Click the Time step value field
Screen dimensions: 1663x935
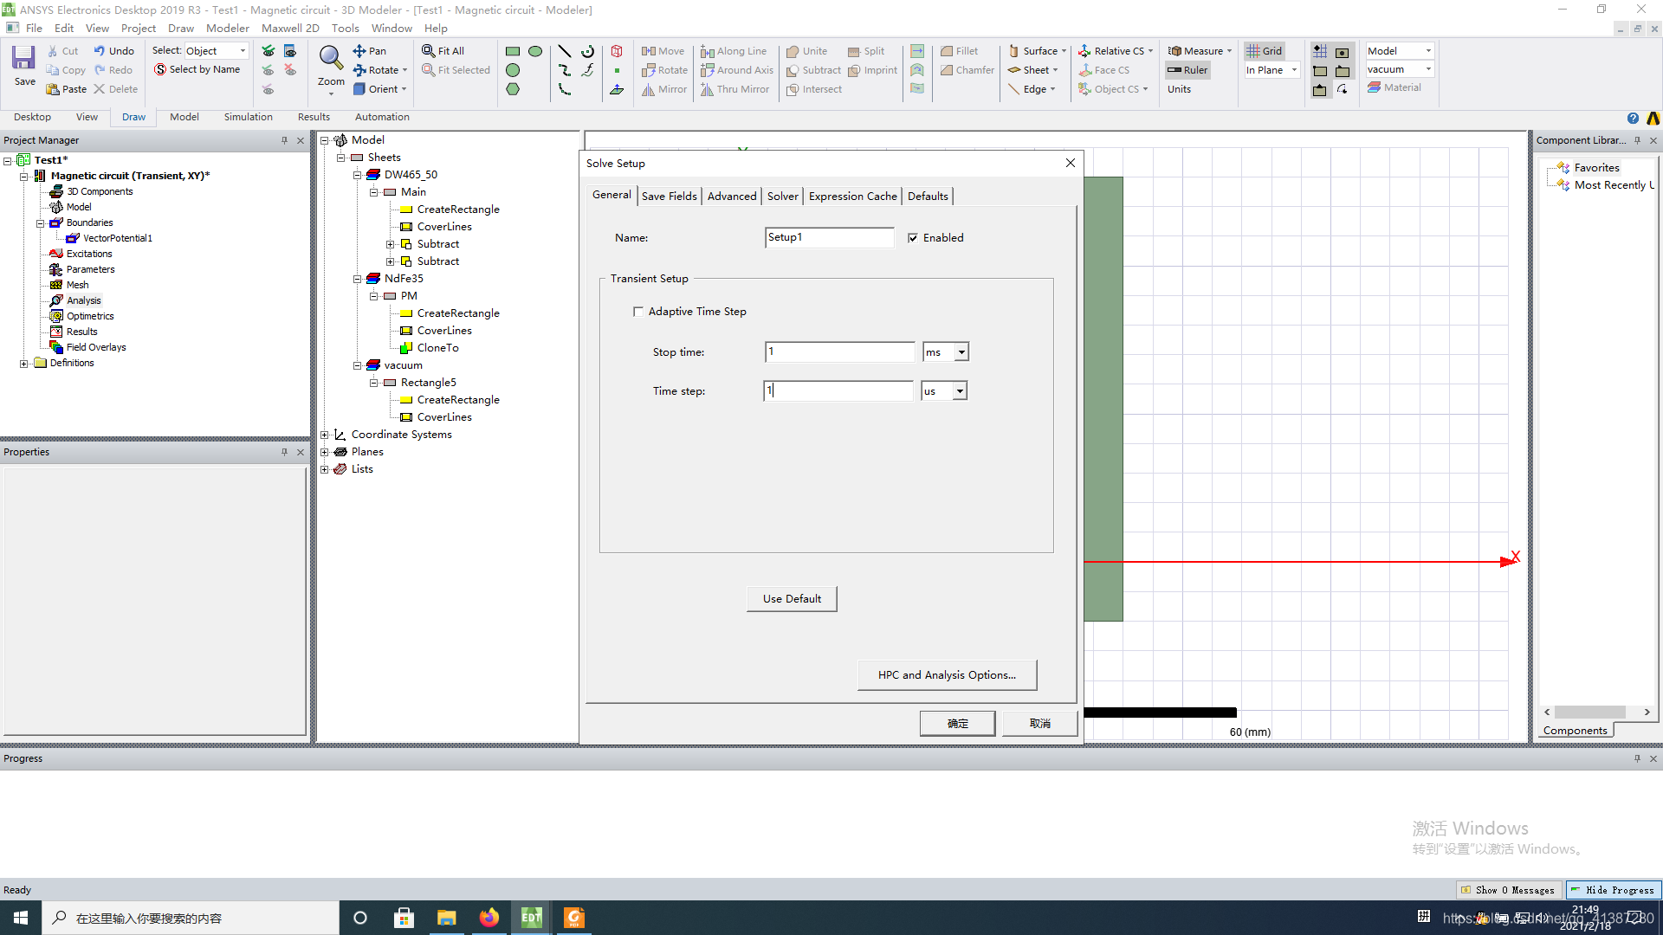pyautogui.click(x=838, y=391)
